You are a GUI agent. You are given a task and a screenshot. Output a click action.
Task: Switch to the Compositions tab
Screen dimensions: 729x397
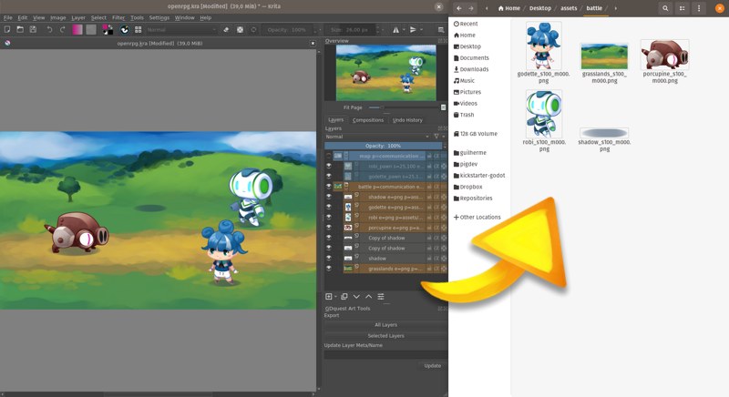click(x=368, y=120)
